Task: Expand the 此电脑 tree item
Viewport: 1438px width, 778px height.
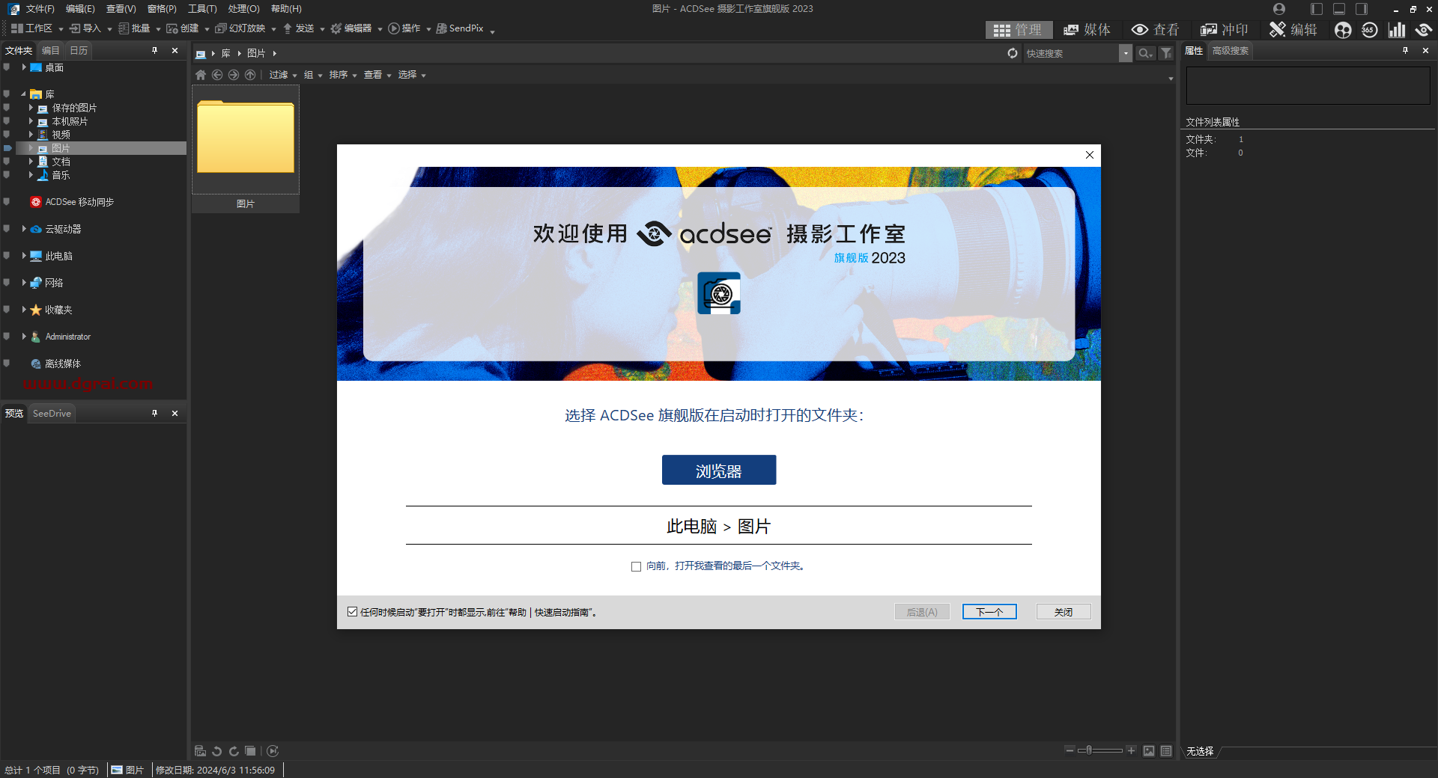Action: (x=23, y=255)
